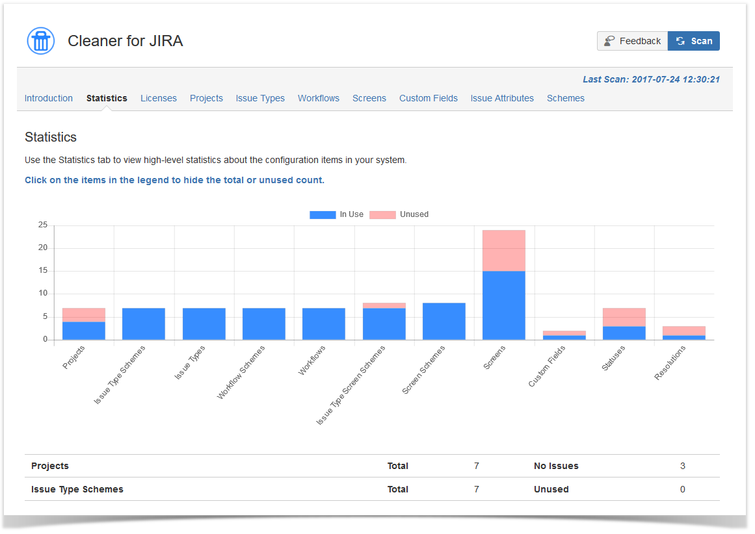Click the 'In Use' legend label

tap(352, 214)
